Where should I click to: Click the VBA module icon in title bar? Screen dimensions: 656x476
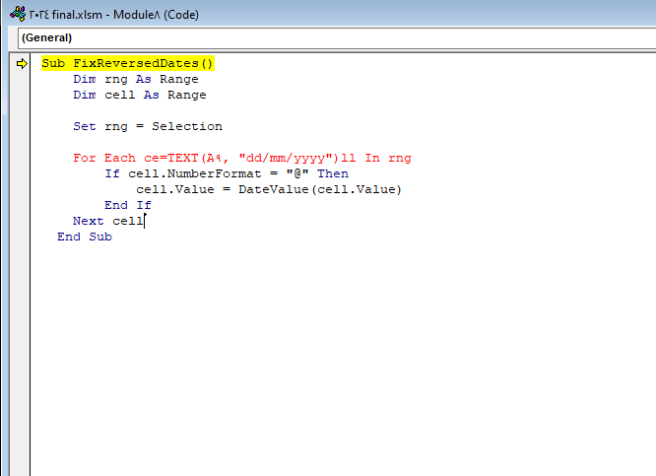18,14
